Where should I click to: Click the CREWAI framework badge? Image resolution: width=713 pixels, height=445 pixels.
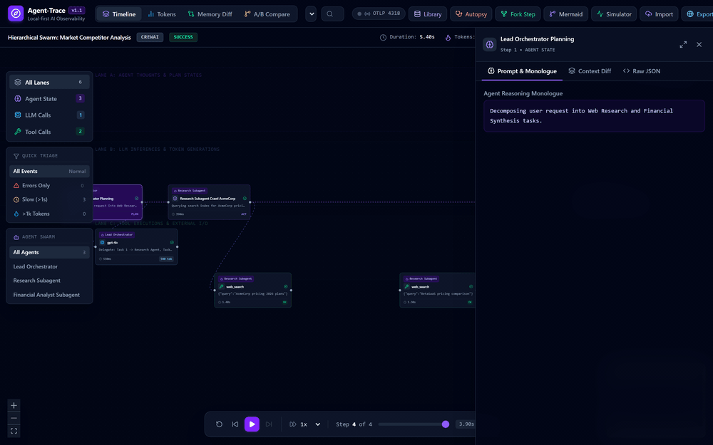click(150, 37)
